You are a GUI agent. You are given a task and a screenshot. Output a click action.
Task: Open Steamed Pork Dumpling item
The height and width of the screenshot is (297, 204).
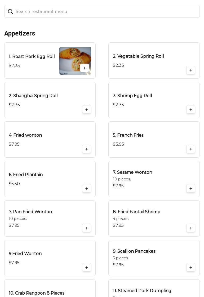(142, 291)
